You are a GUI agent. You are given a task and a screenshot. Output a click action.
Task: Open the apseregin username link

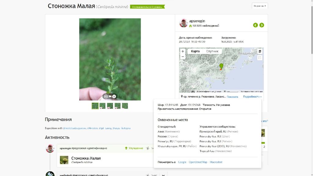click(x=197, y=21)
